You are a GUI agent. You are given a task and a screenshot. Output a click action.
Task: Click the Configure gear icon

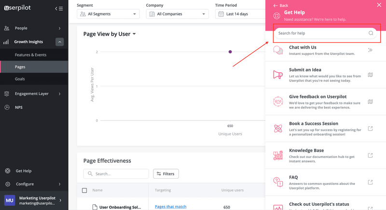click(8, 184)
